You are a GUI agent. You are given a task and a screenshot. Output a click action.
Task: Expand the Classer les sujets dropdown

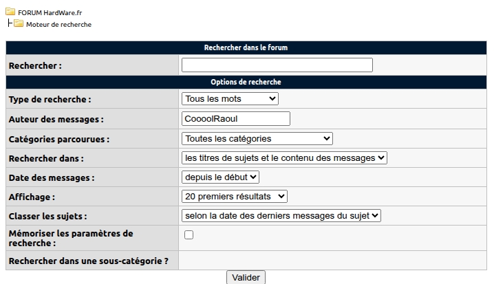(281, 216)
